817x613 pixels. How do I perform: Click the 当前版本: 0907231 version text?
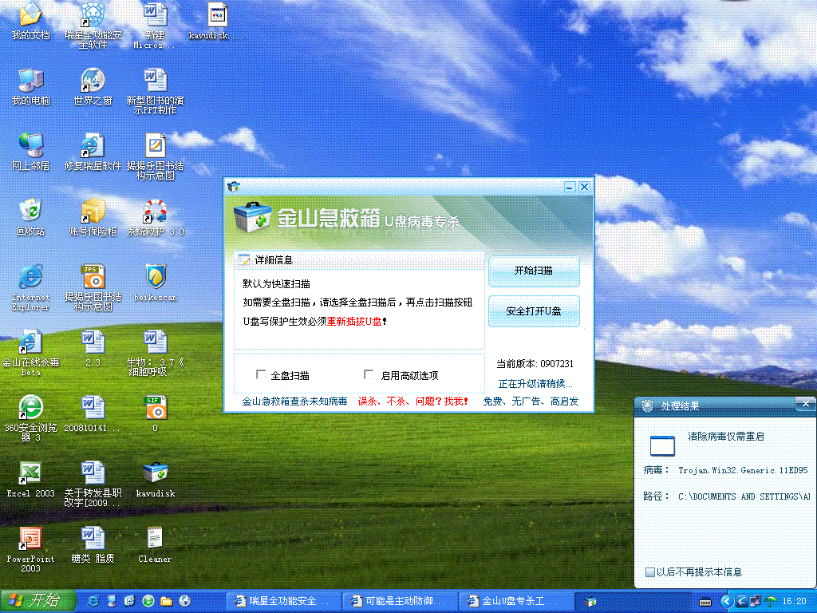point(535,364)
